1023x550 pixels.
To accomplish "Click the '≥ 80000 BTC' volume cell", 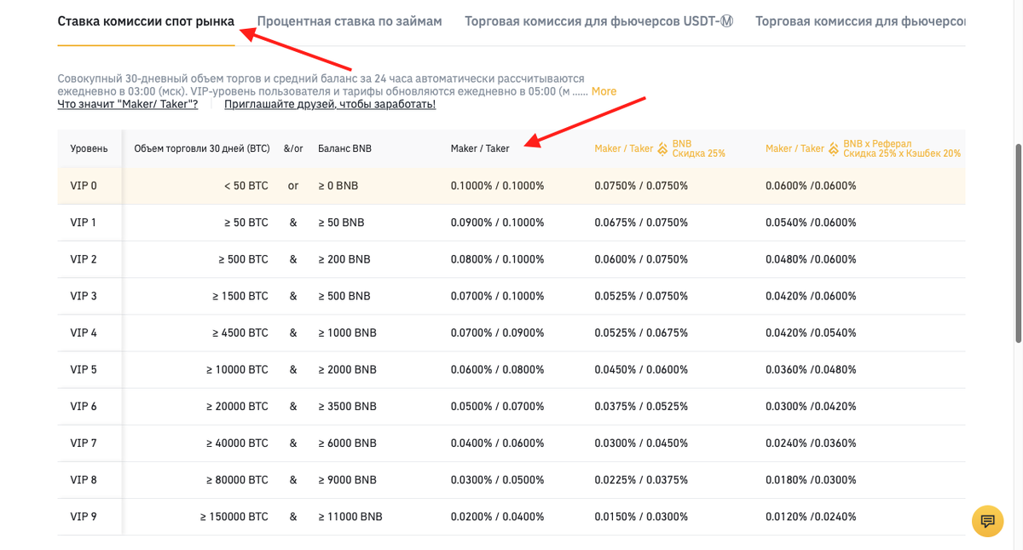I will tap(237, 480).
